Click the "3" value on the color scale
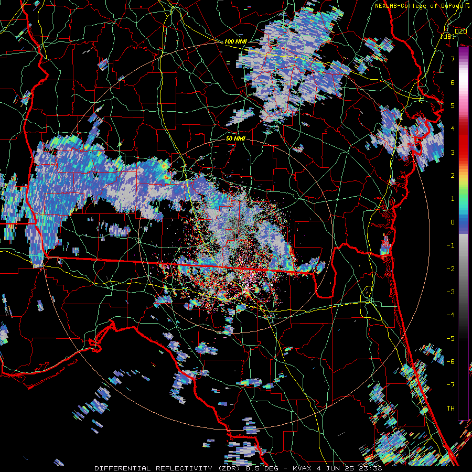Screen dimensions: 472x472 452,152
